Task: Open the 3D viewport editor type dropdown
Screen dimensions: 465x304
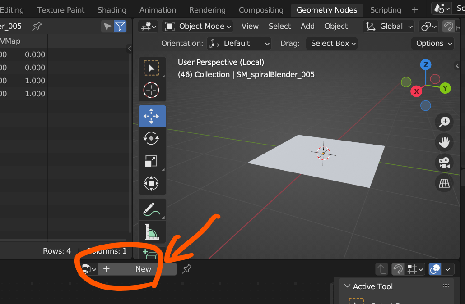Action: (x=148, y=26)
